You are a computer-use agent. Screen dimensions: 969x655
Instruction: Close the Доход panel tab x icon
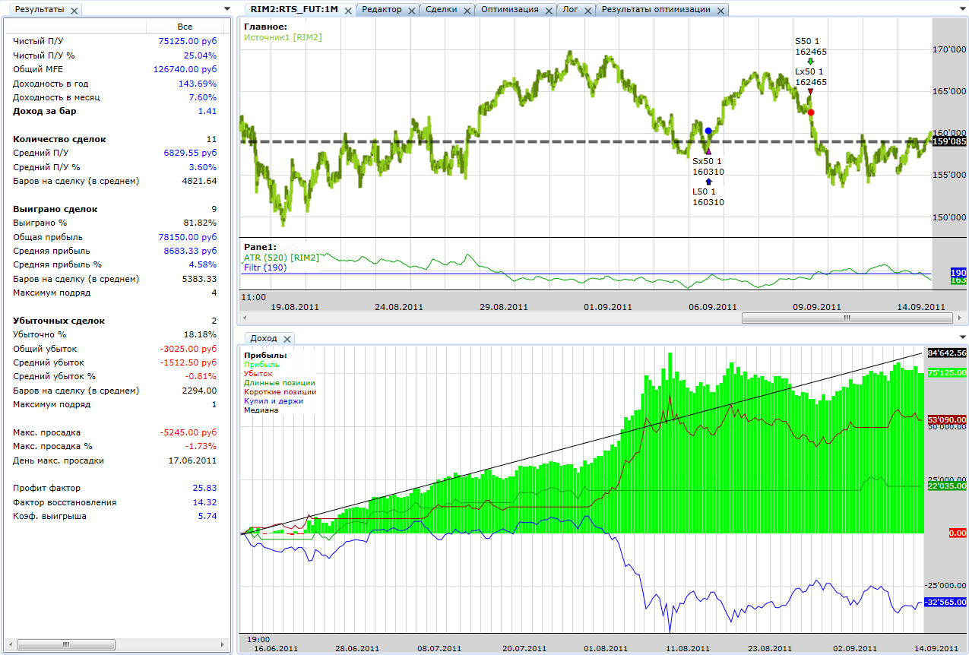(x=287, y=339)
